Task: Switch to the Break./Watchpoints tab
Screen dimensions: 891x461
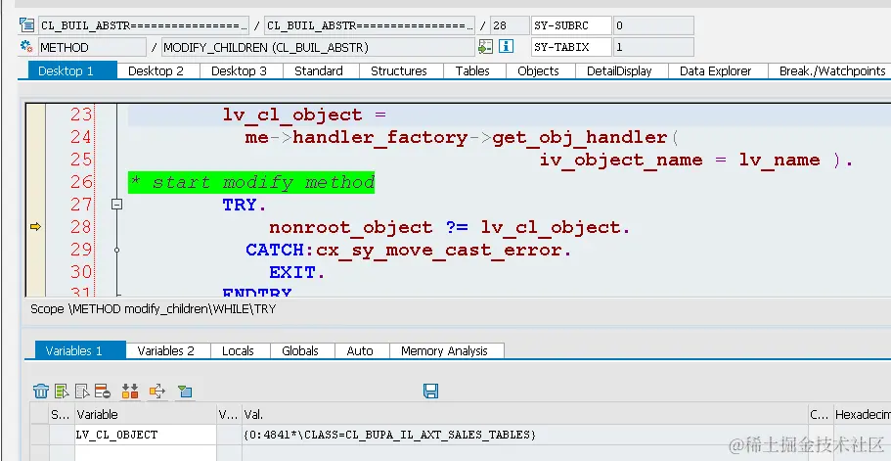Action: point(831,71)
